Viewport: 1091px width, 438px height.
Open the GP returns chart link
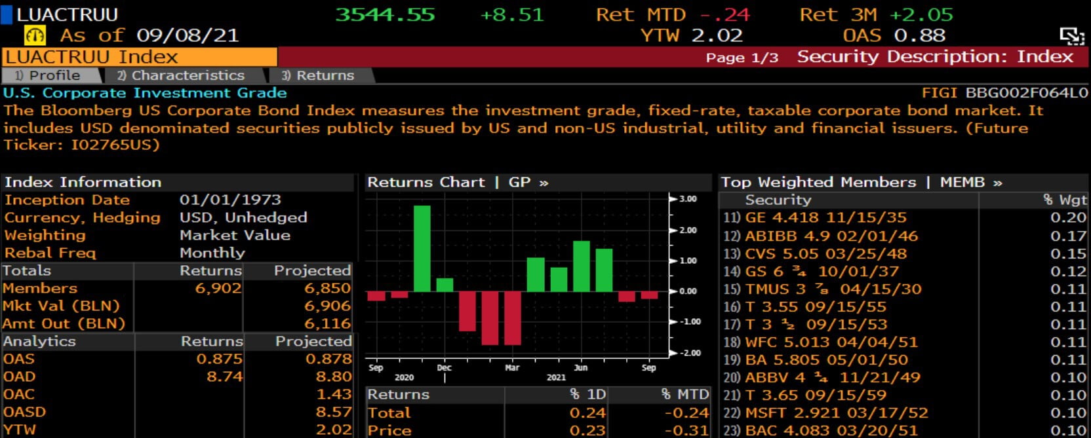click(x=528, y=182)
